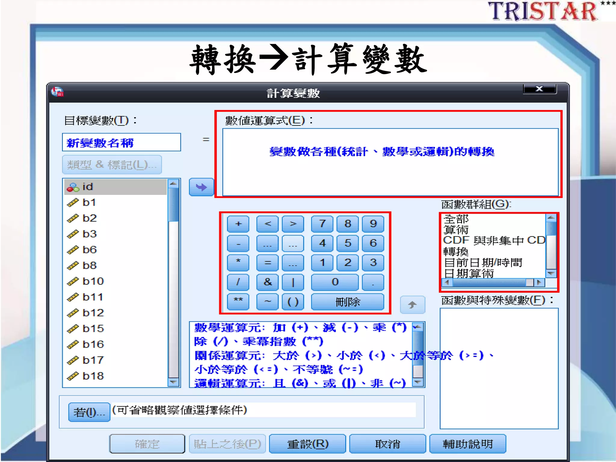Click the 目標變數 target variable input field
616x462 pixels.
pos(122,142)
